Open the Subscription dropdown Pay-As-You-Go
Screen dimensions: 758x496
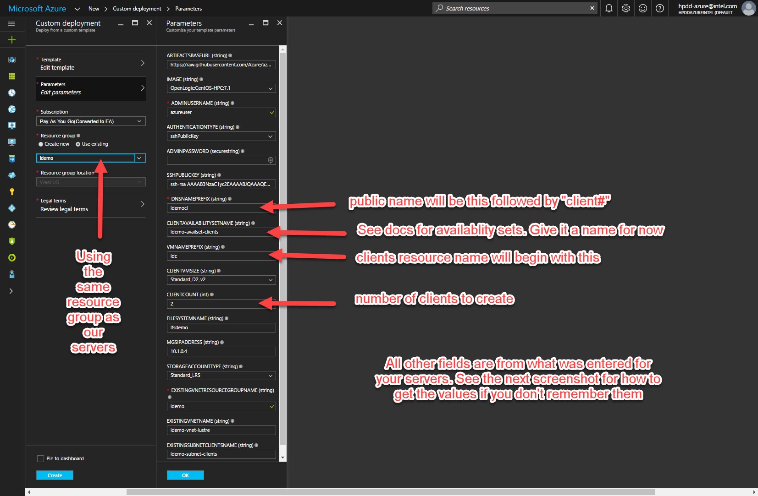[91, 121]
